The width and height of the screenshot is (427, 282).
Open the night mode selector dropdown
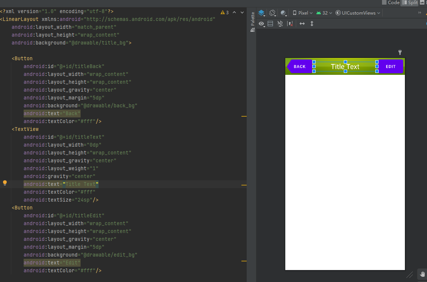point(284,13)
